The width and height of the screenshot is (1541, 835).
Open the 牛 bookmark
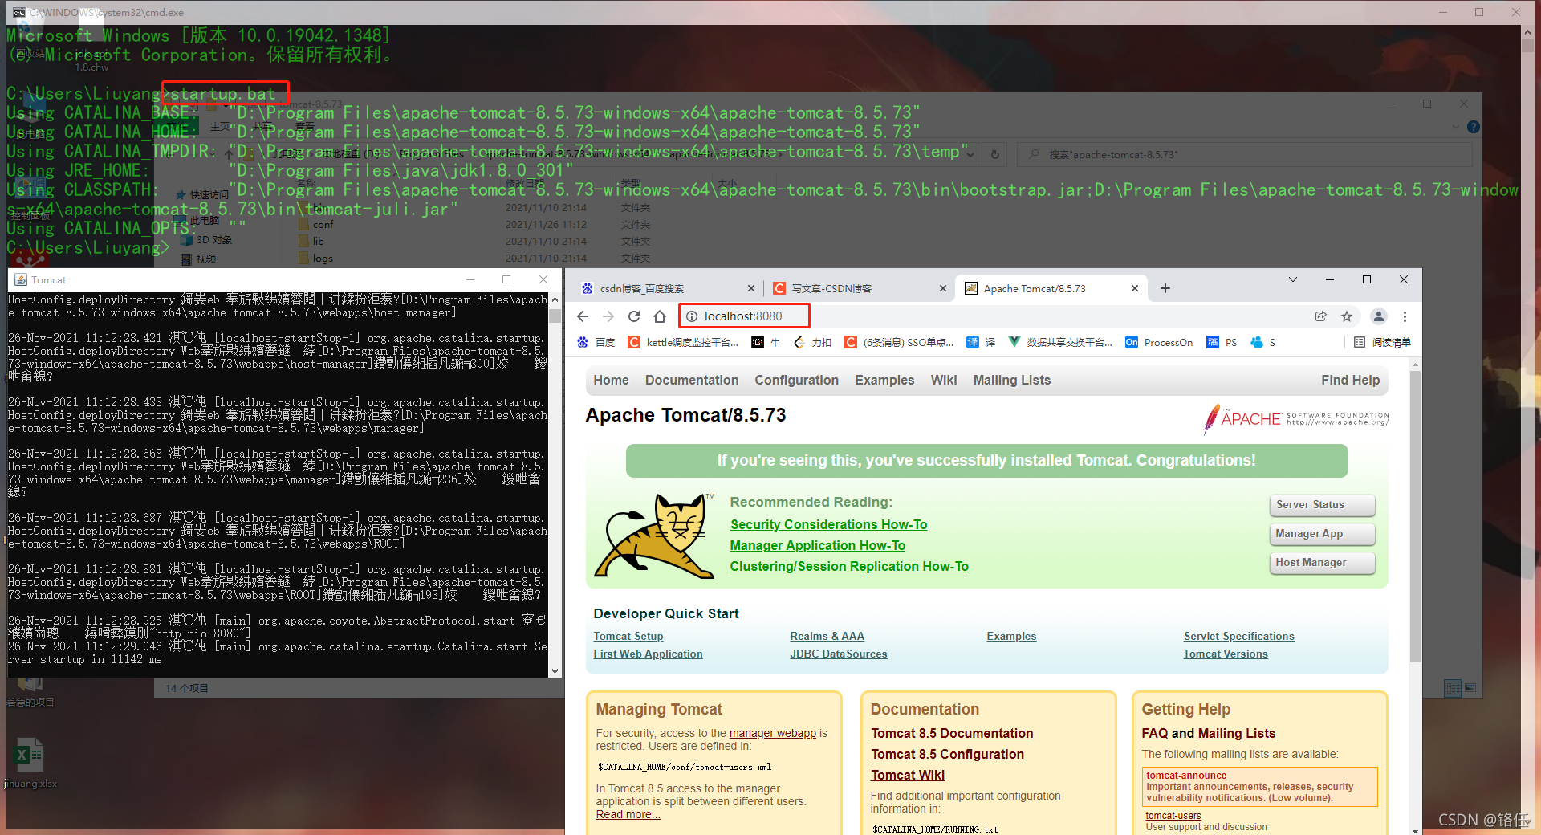click(766, 342)
